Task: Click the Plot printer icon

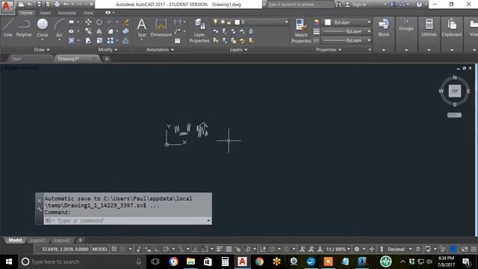Action: pos(57,4)
